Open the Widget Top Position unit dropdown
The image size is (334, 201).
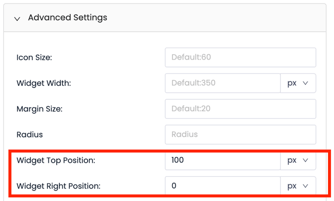[298, 160]
